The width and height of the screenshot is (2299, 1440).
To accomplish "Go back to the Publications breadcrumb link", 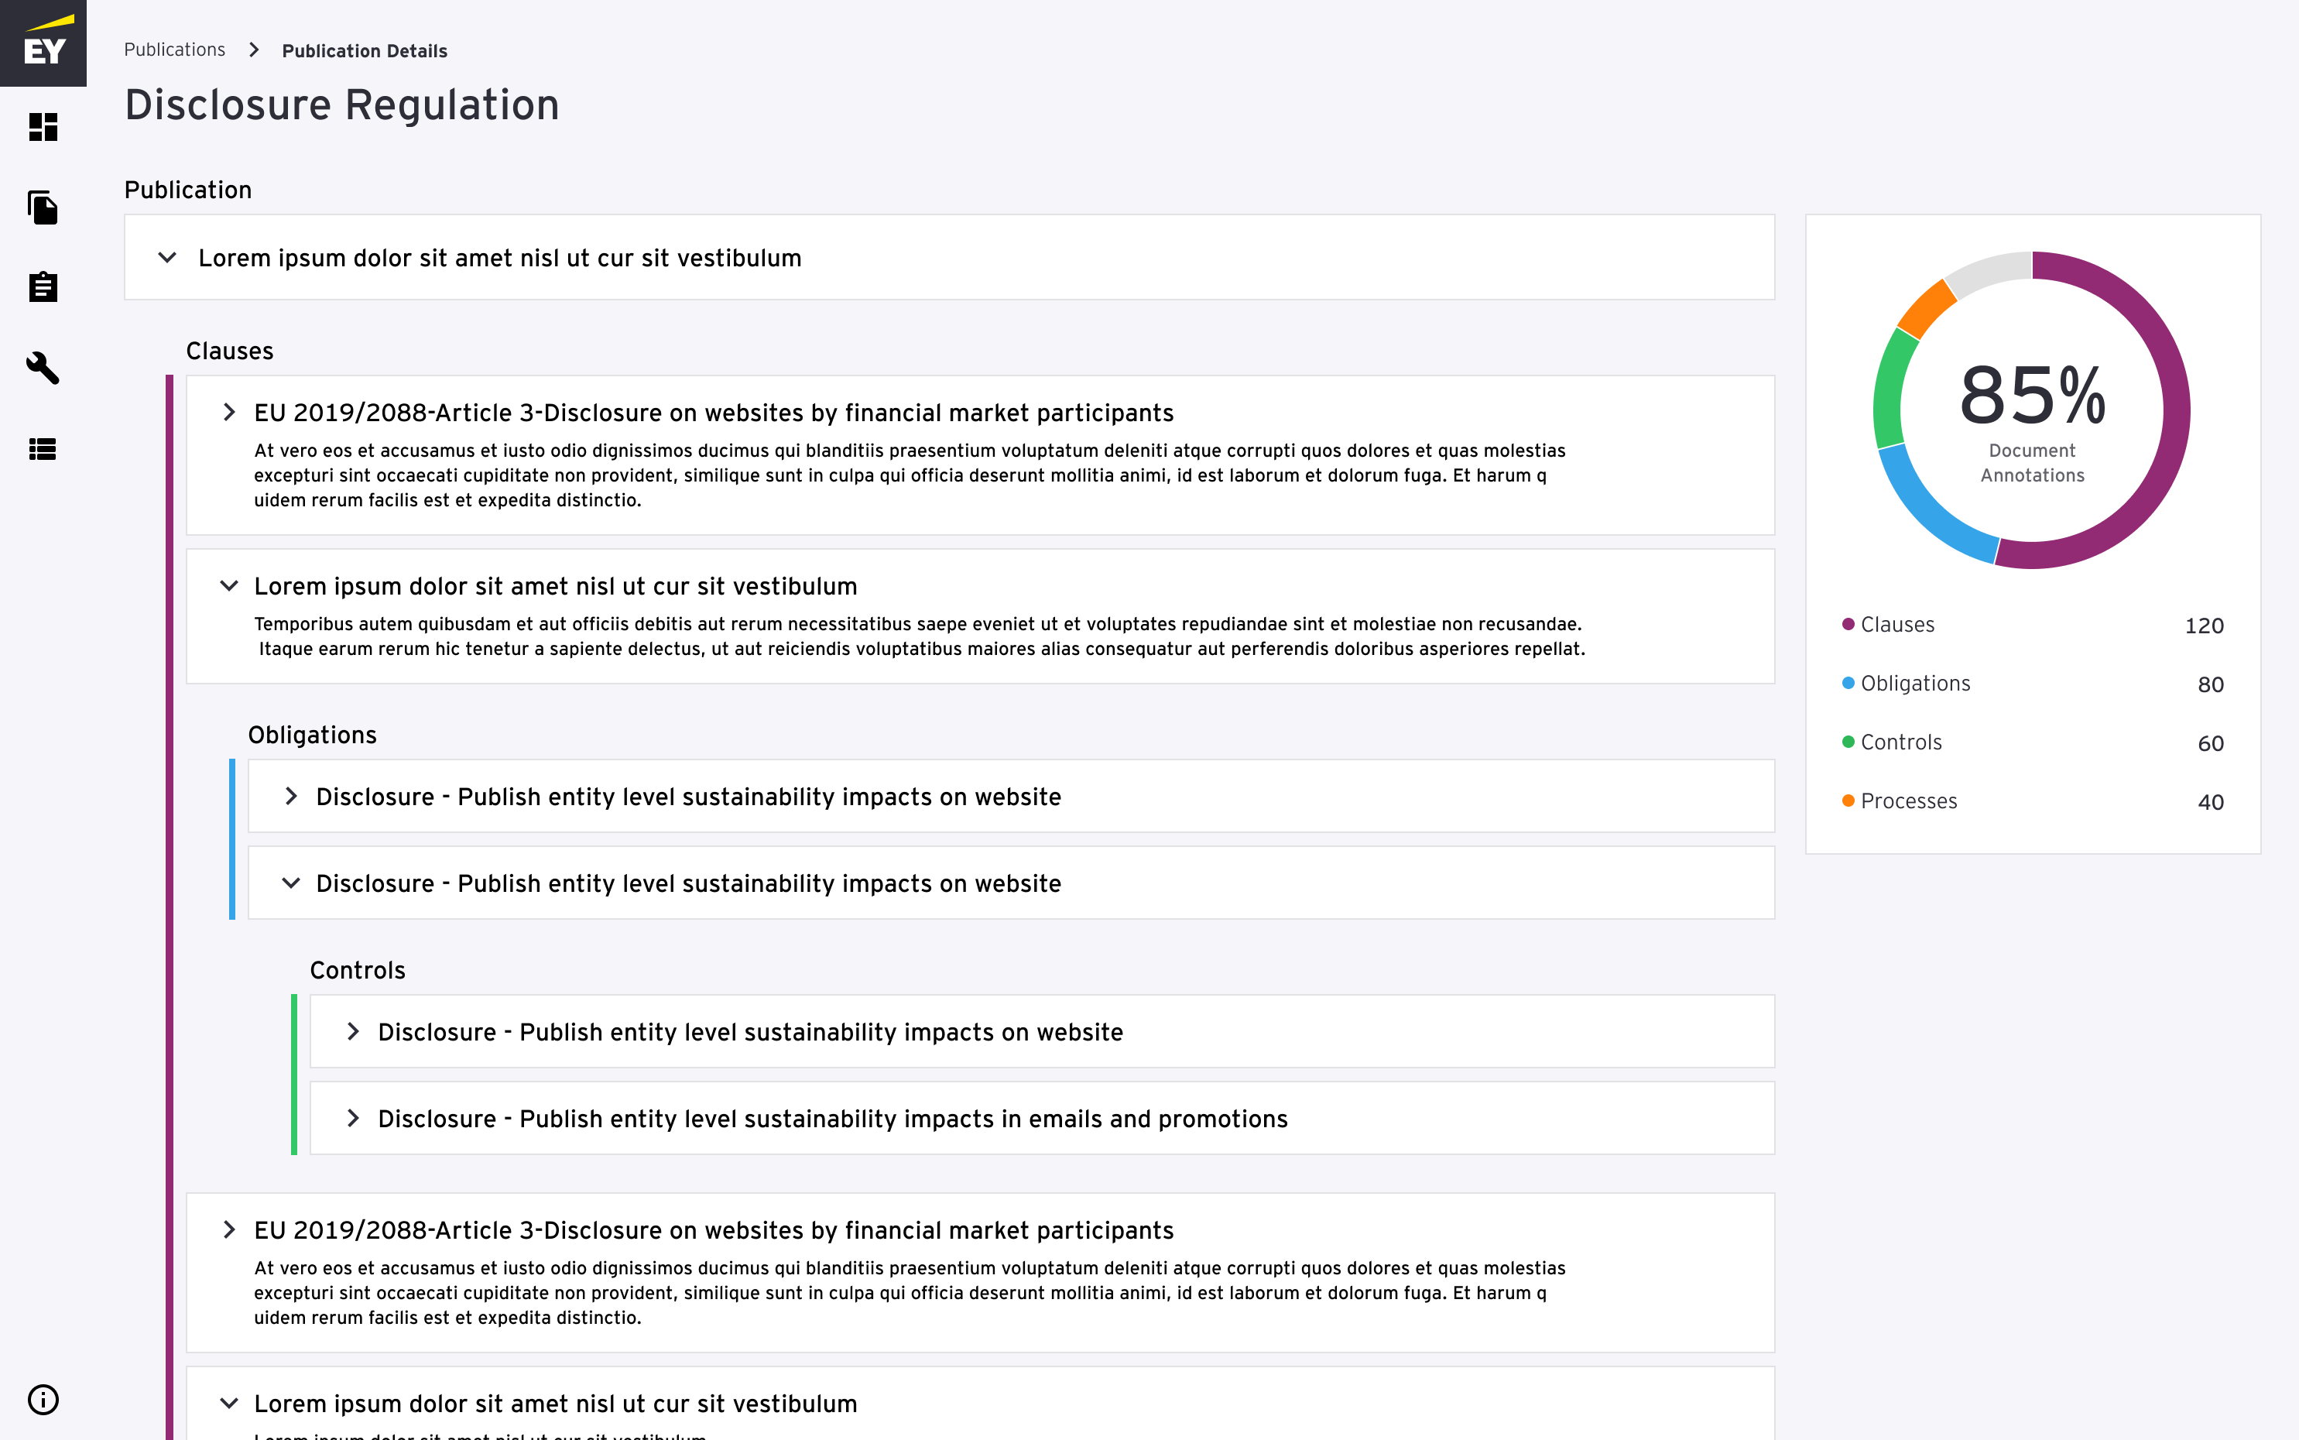I will 174,50.
